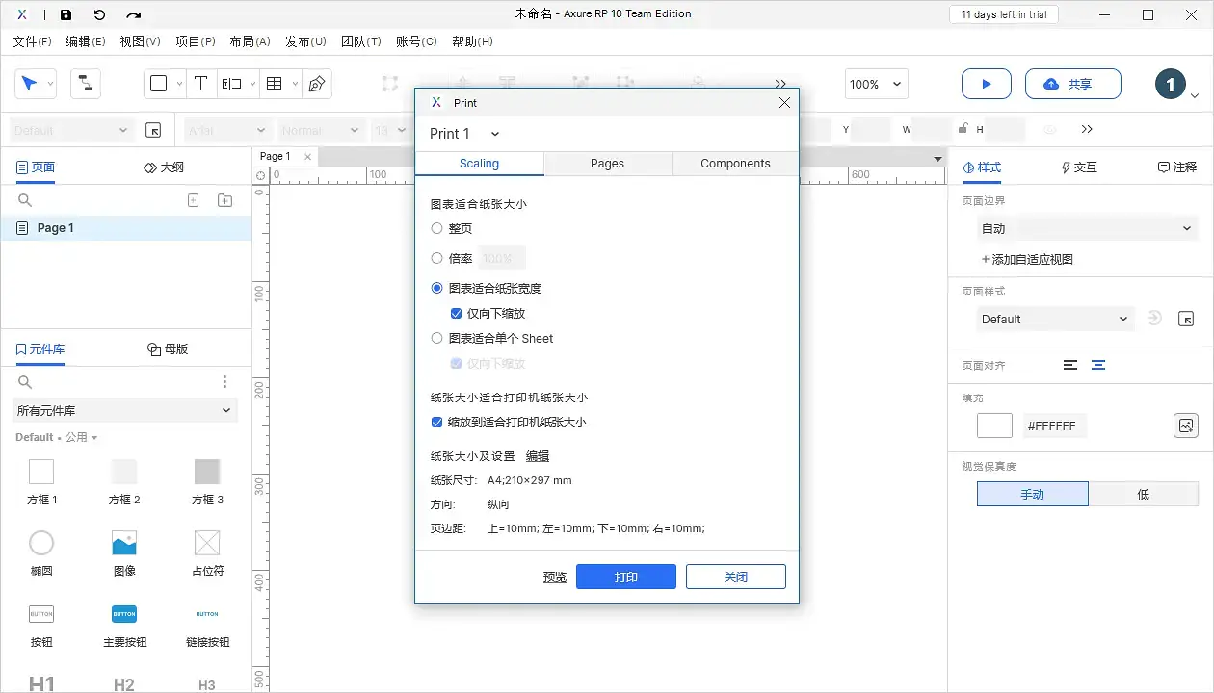
Task: Click the #FFFFFF fill color swatch
Action: tap(993, 424)
